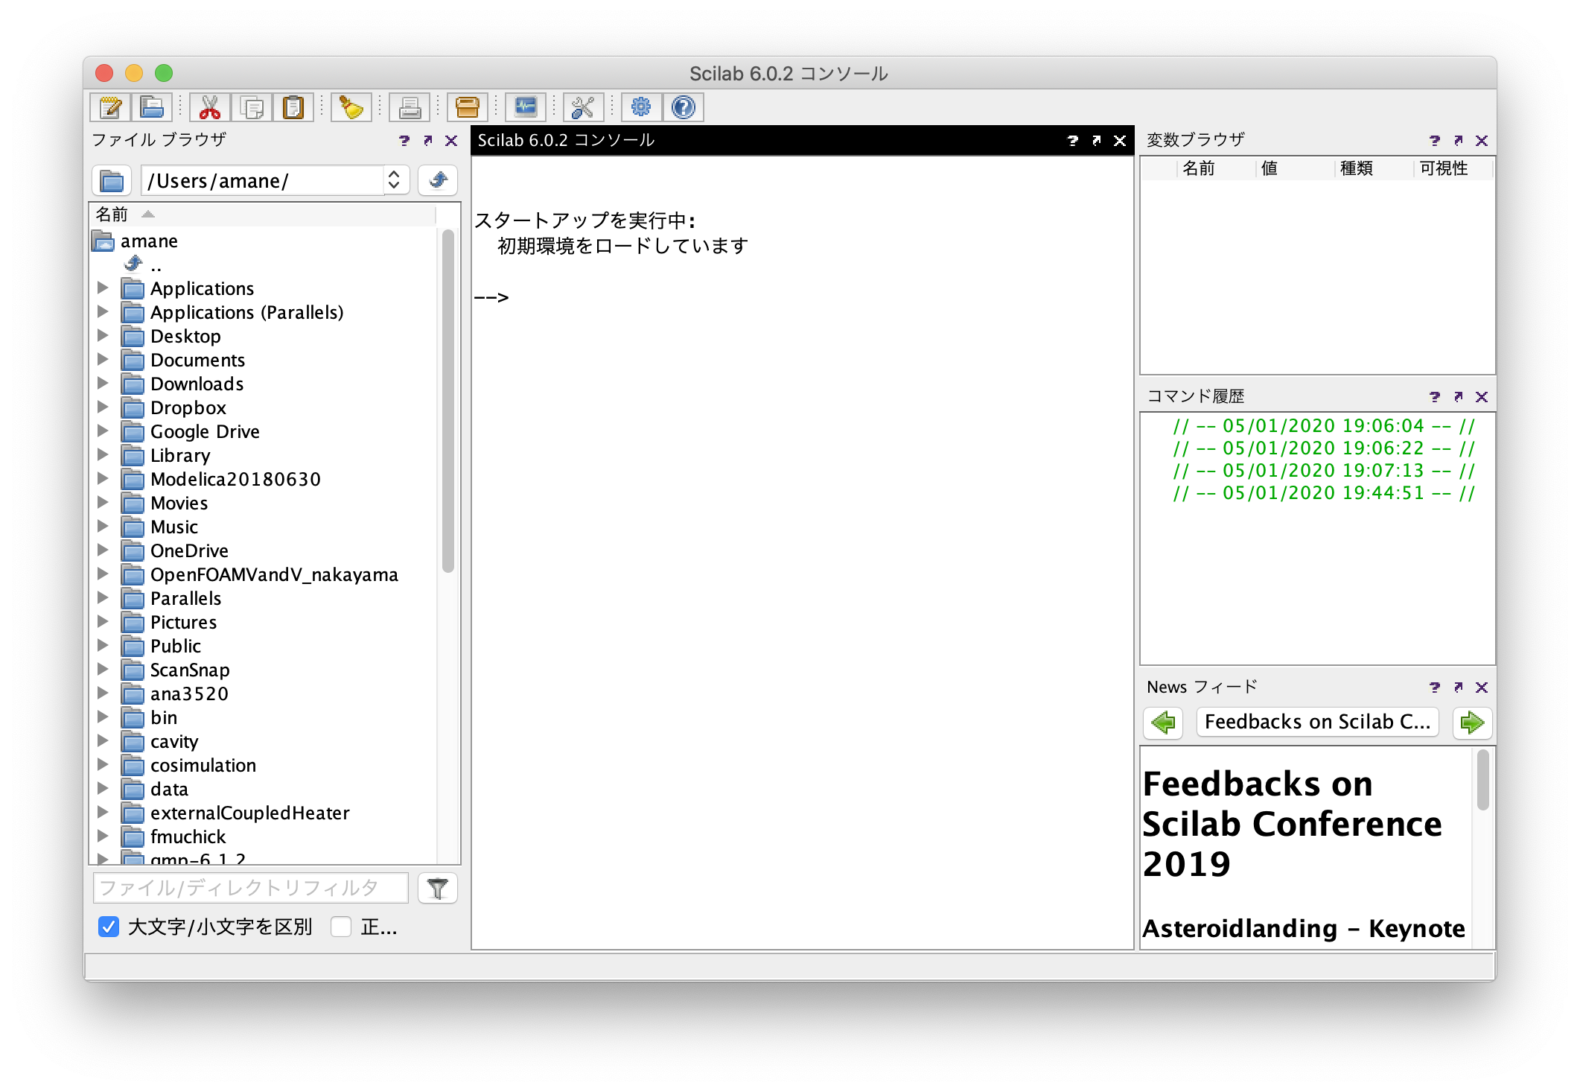
Task: Clear the console with broom icon
Action: pos(351,107)
